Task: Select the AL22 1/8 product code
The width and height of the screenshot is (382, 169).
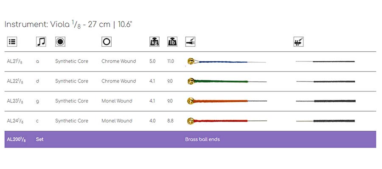Action: click(x=15, y=81)
